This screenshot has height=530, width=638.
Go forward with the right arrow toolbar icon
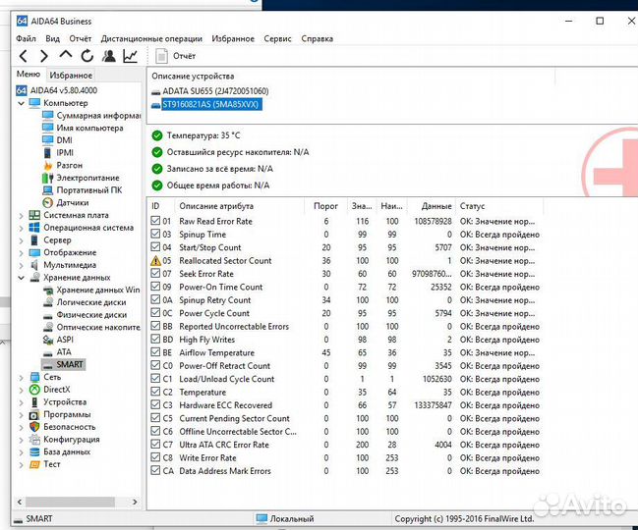(44, 56)
